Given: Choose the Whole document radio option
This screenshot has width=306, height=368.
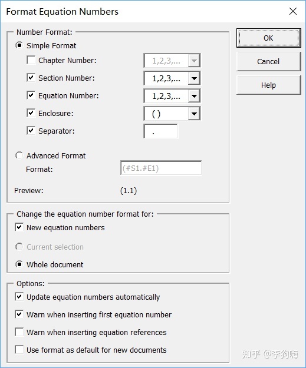Looking at the screenshot, I should (x=19, y=264).
